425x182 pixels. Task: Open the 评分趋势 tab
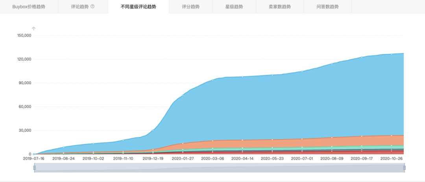click(x=190, y=7)
